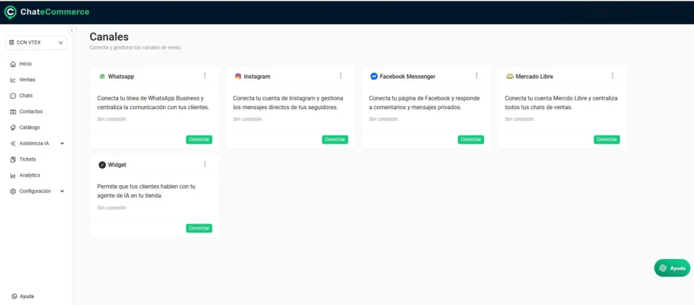Click the Instagram logo icon on card
694x305 pixels.
point(238,76)
